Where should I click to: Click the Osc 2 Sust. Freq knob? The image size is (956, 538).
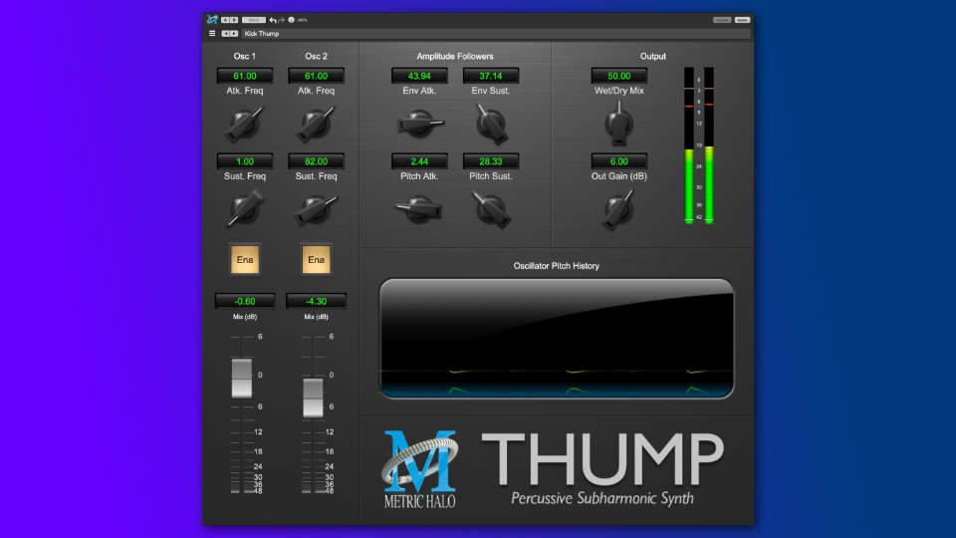(x=316, y=209)
